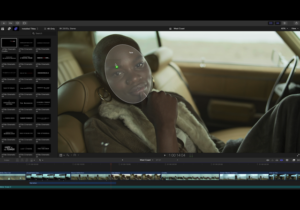Toggle the Browser panel visibility button
300x210 pixels.
(x=271, y=23)
